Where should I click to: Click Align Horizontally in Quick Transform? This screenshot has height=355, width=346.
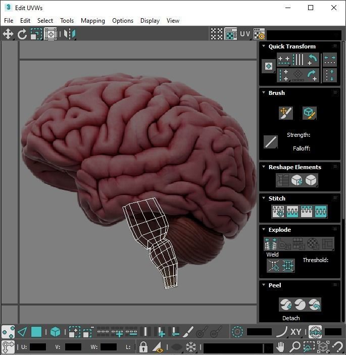point(284,60)
